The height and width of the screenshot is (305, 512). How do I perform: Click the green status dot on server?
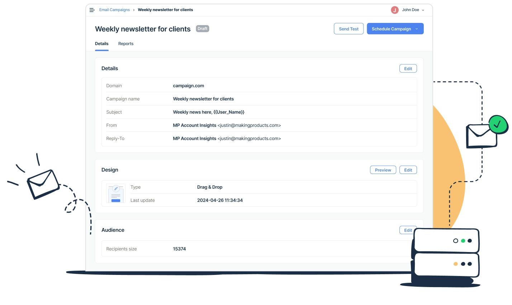[463, 241]
